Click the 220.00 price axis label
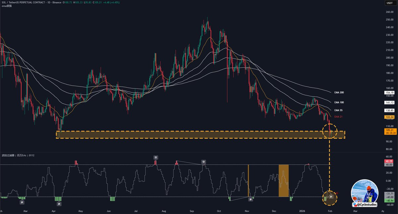 tap(389, 42)
